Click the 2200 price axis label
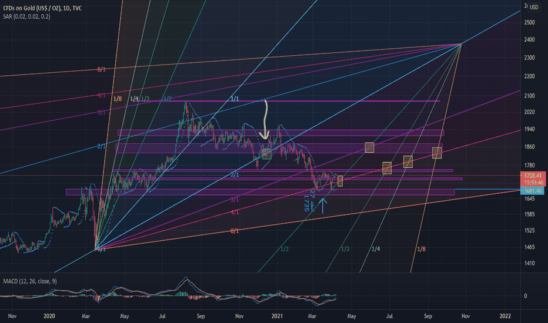The width and height of the screenshot is (548, 323). pyautogui.click(x=529, y=76)
